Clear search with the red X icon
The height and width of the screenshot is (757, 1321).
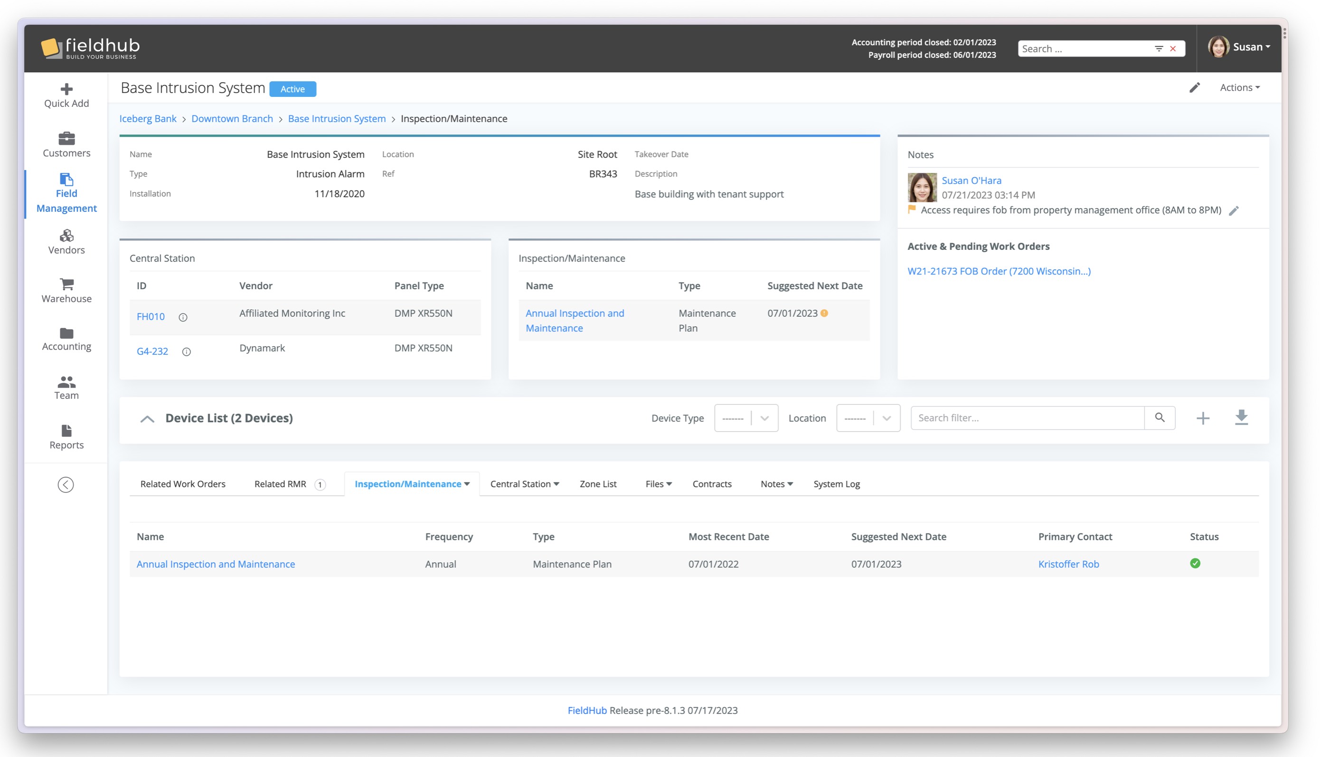click(1173, 49)
